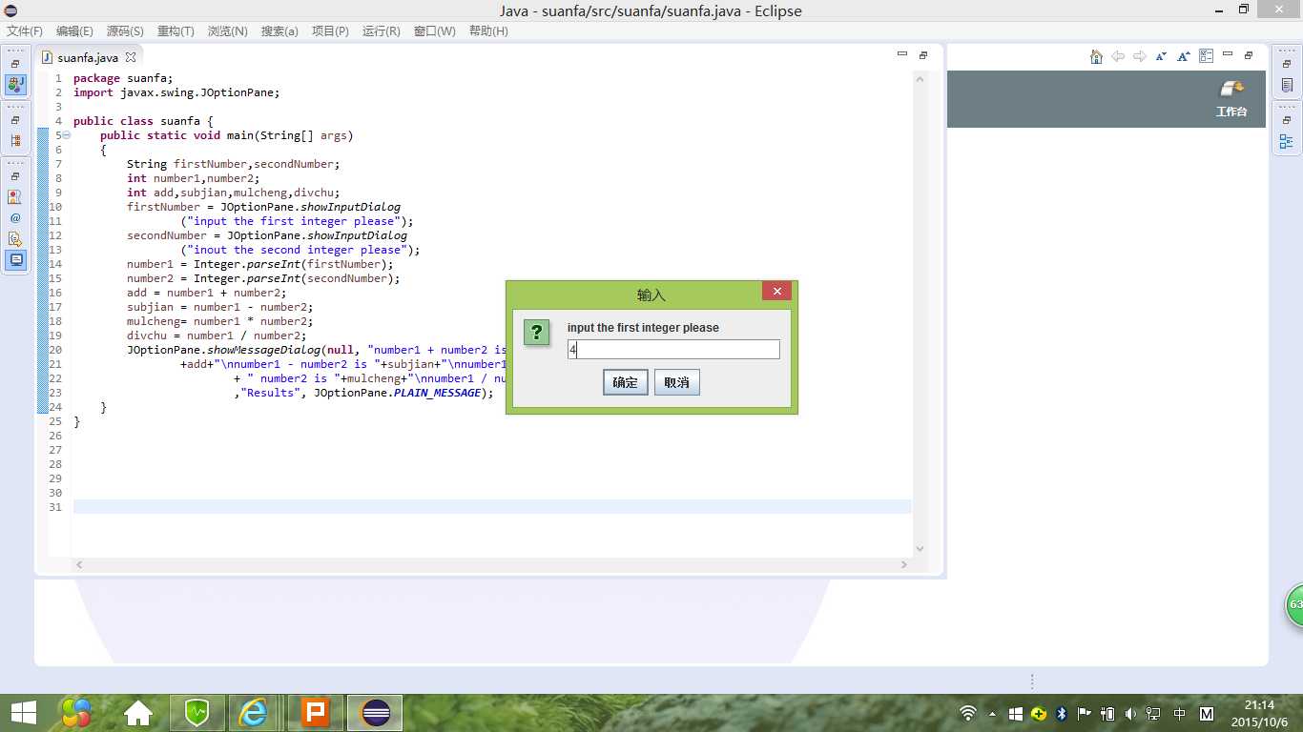Open the 重构(T) menu
The height and width of the screenshot is (732, 1303).
click(176, 30)
